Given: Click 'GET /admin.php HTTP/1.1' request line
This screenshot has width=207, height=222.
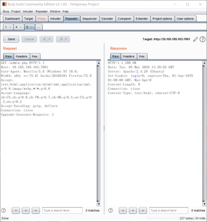Looking at the screenshot, I should 23,63.
